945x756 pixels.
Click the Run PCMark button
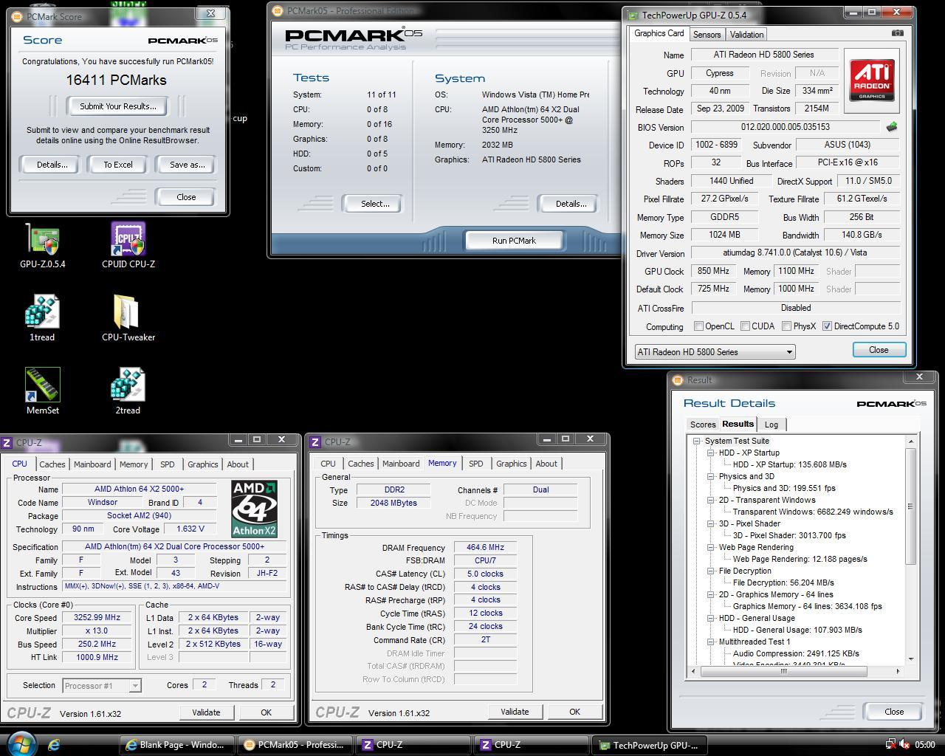pyautogui.click(x=514, y=241)
